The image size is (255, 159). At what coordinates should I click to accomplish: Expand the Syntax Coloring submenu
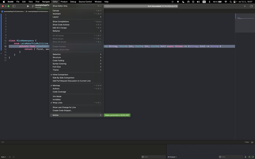(x=76, y=64)
